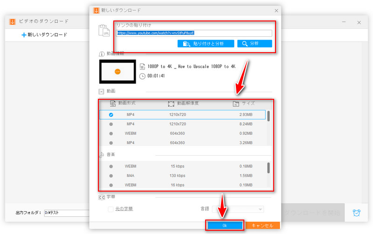Close the Video Download main window
Viewport: 373px width, 234px height.
[359, 22]
